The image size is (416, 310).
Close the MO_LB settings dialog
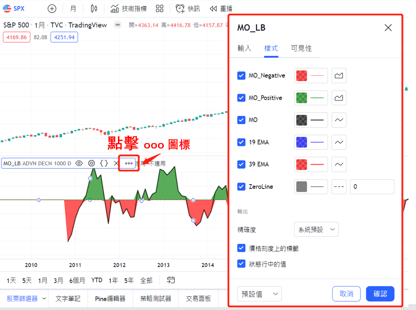coord(388,28)
